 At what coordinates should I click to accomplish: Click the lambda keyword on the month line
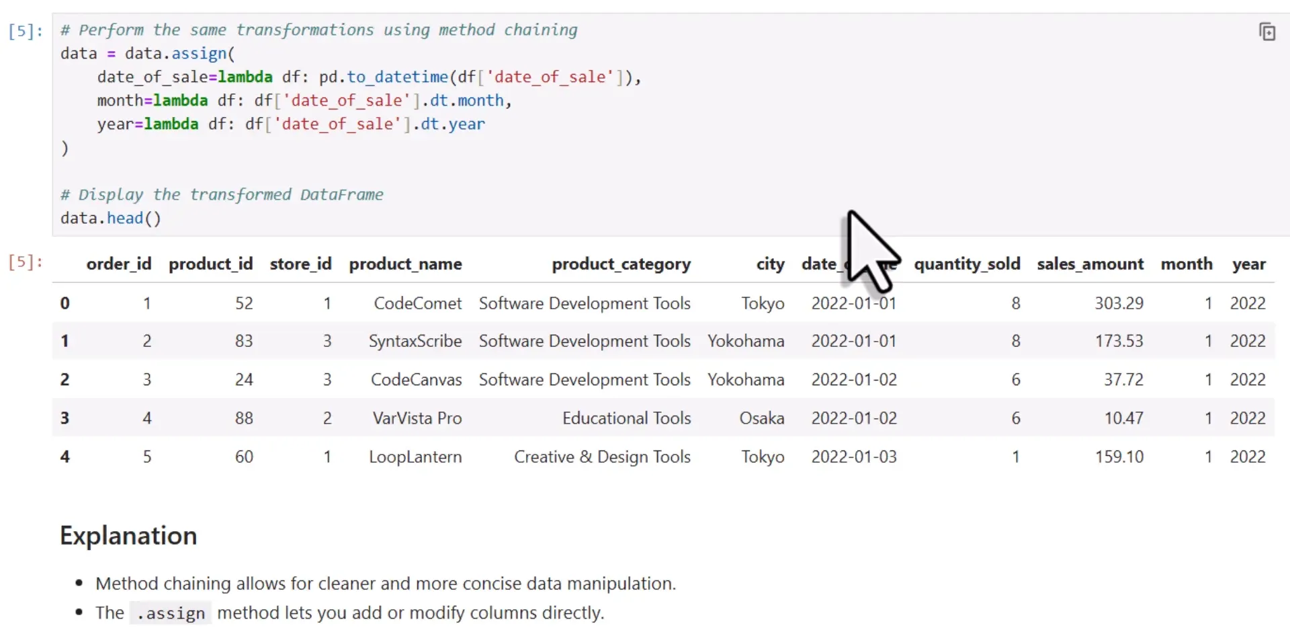click(x=180, y=100)
